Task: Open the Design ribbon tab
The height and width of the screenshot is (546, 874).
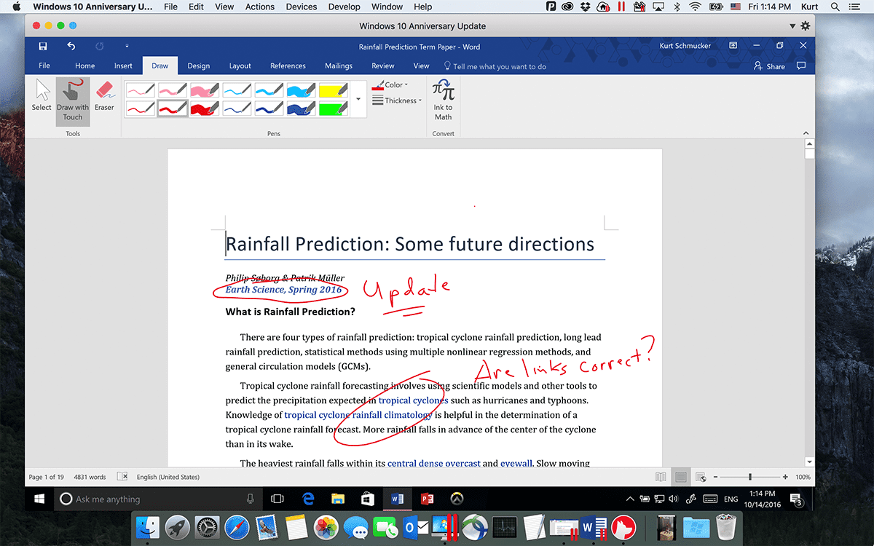Action: 198,66
